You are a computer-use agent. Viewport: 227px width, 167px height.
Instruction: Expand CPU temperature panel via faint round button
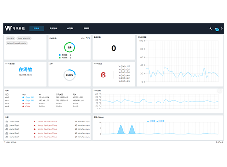(x=220, y=91)
